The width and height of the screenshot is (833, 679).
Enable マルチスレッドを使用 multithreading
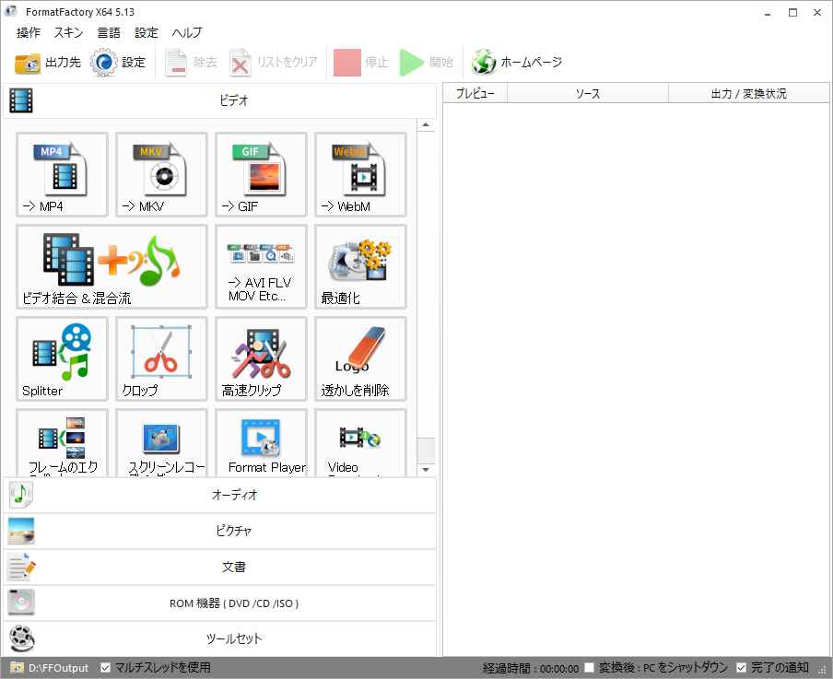pos(105,668)
